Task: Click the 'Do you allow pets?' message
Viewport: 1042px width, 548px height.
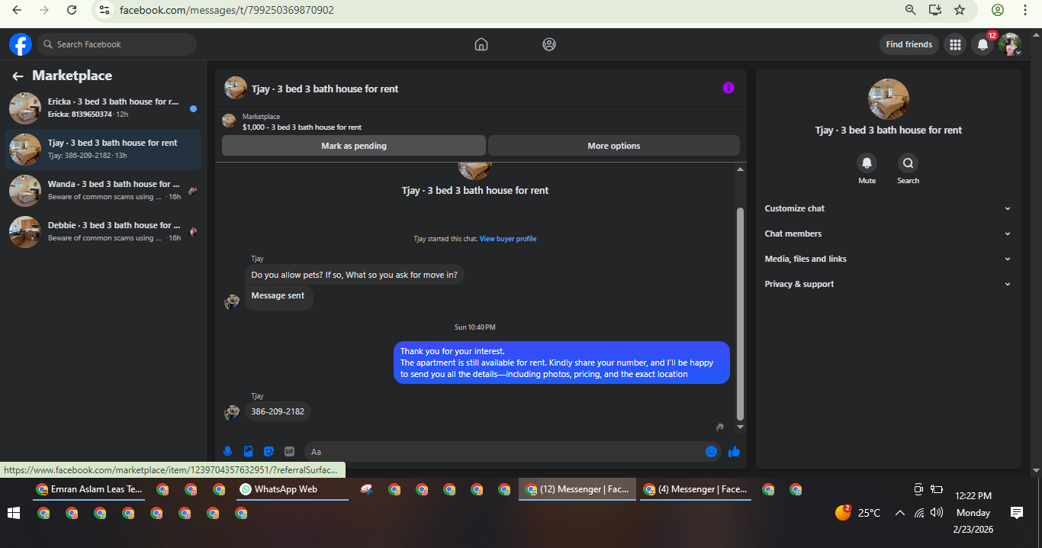Action: click(x=355, y=275)
